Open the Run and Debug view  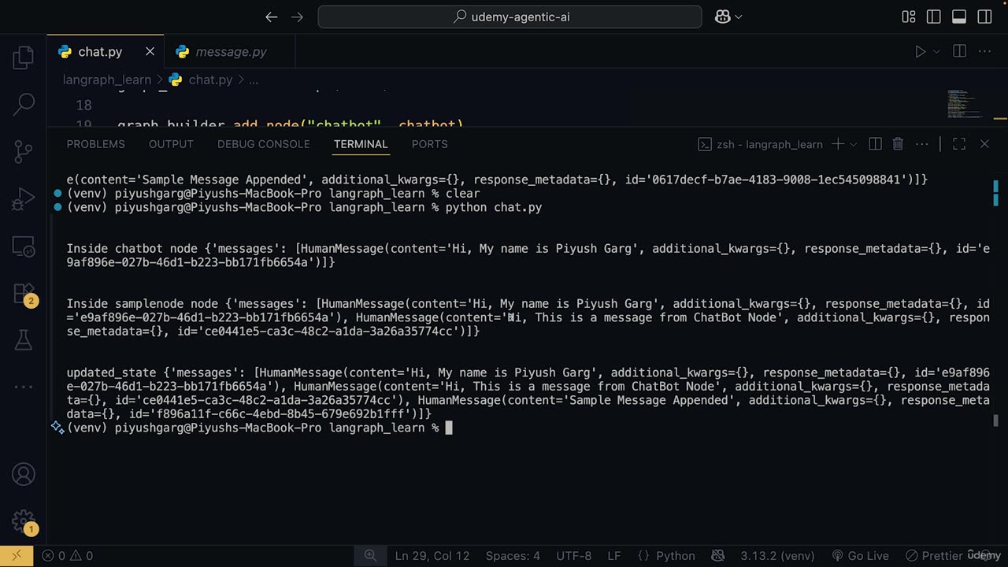24,198
